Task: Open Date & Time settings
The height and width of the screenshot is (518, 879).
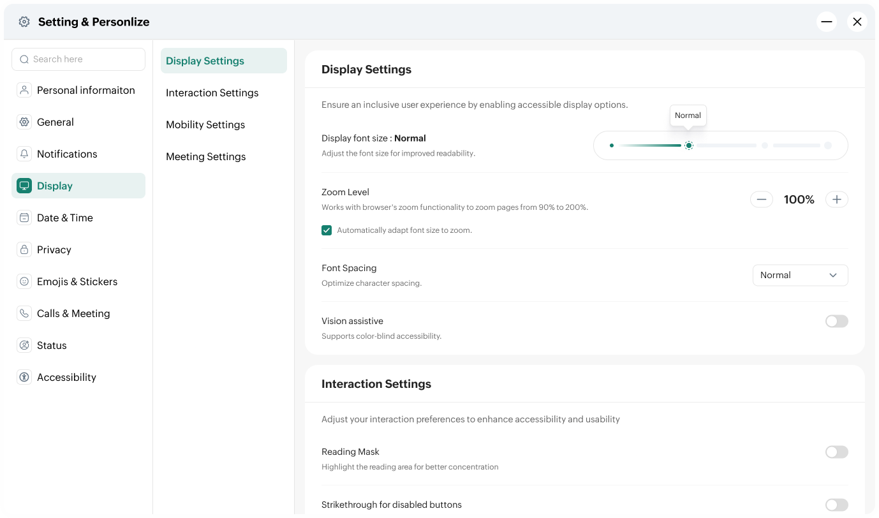Action: pos(78,218)
